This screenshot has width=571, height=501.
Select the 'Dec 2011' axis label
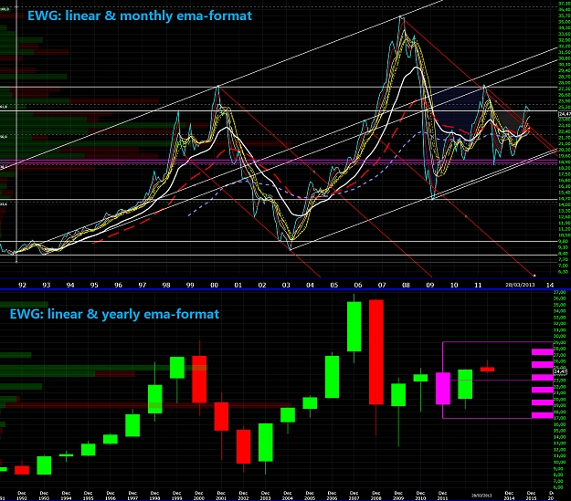tap(442, 496)
